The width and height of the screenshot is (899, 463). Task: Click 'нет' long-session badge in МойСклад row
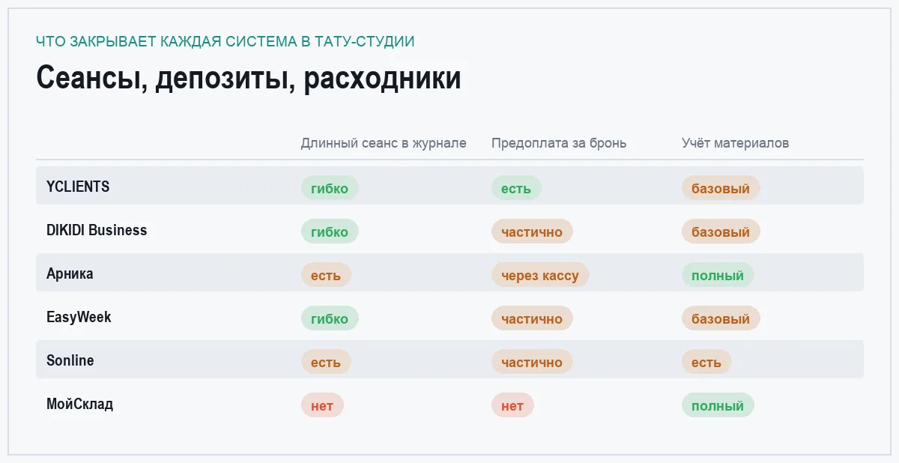click(x=322, y=405)
